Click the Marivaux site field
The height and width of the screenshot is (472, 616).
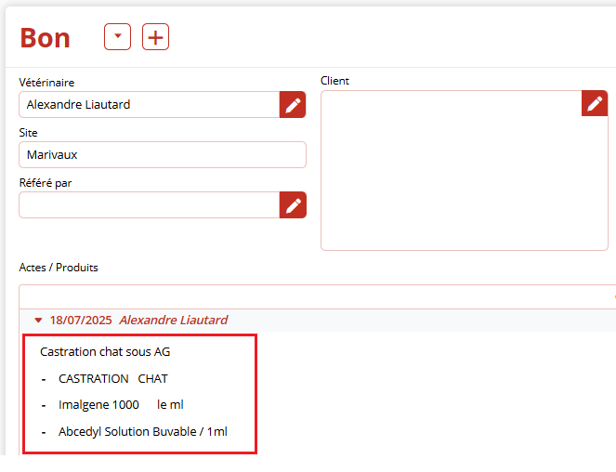coord(163,155)
